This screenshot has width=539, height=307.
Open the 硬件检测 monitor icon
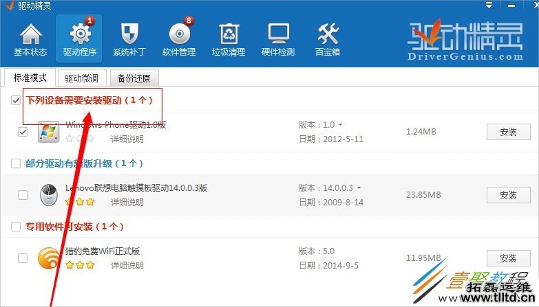tap(278, 34)
